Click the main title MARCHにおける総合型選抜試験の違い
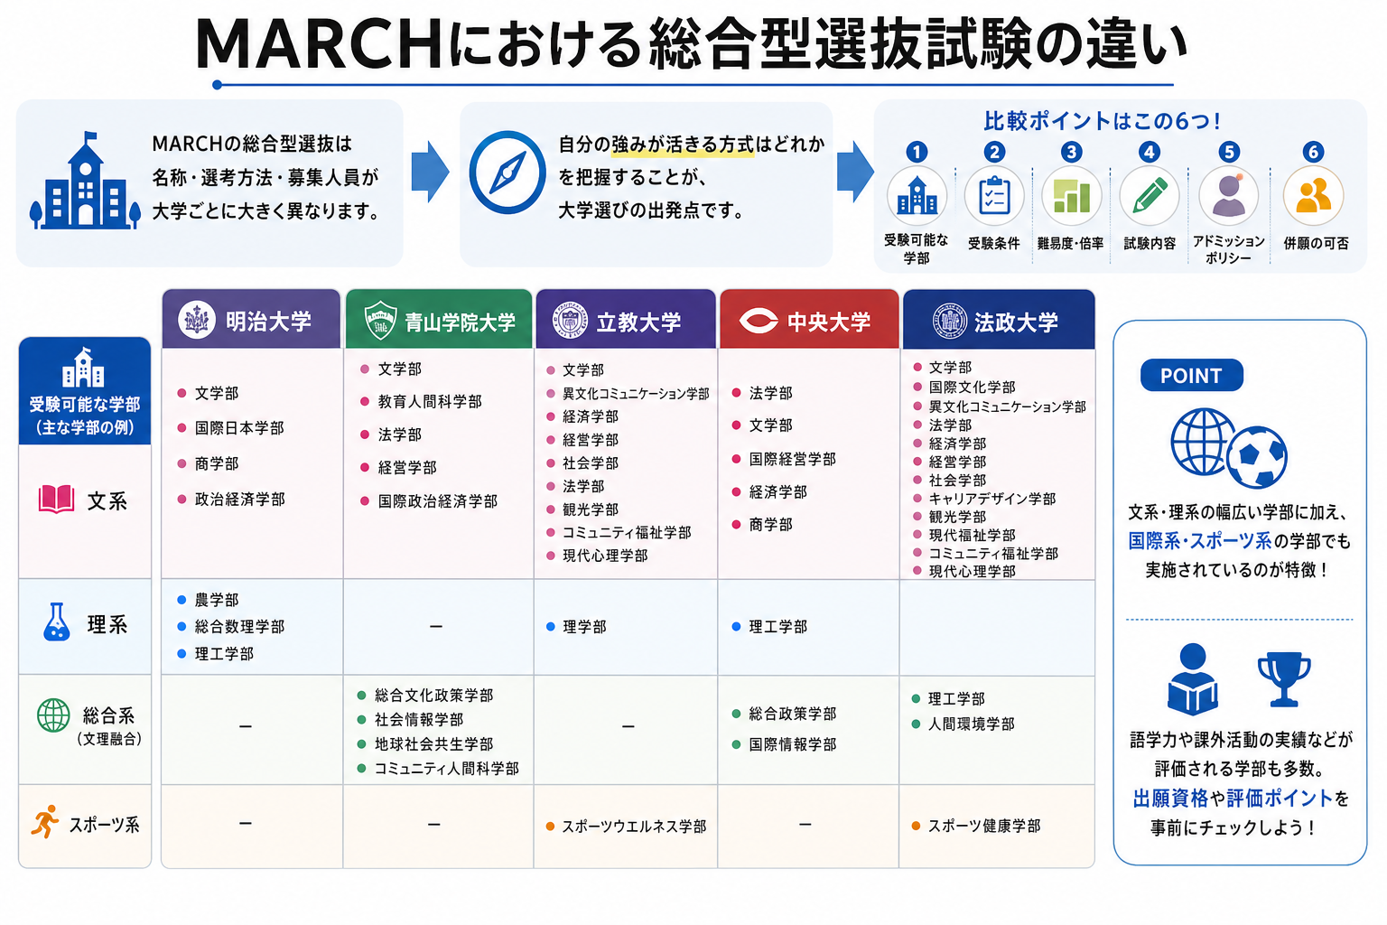The width and height of the screenshot is (1387, 925). click(692, 43)
